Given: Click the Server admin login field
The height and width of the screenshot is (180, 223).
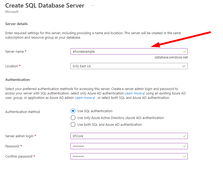Looking at the screenshot, I should (x=125, y=136).
